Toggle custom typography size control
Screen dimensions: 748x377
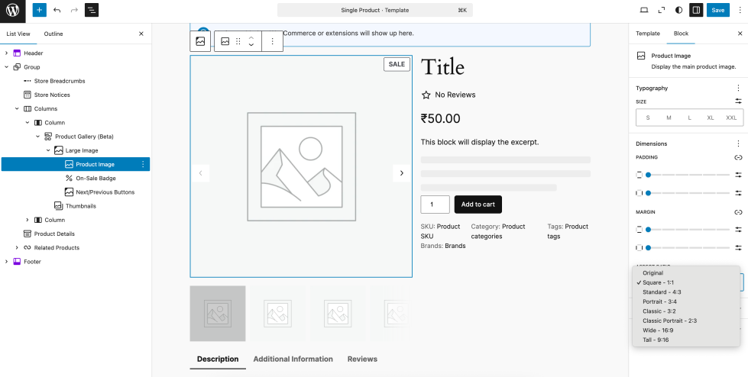click(738, 101)
